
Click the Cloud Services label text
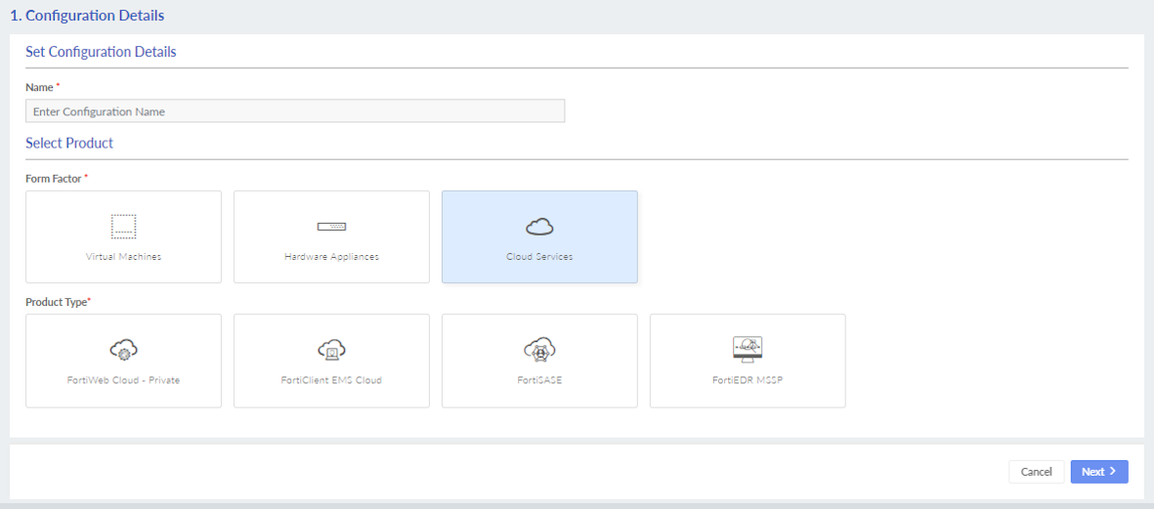tap(539, 257)
